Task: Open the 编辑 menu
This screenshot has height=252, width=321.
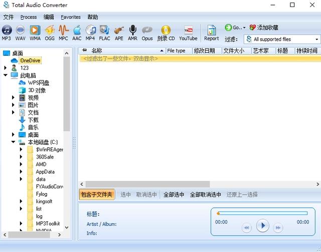Action: pos(49,17)
